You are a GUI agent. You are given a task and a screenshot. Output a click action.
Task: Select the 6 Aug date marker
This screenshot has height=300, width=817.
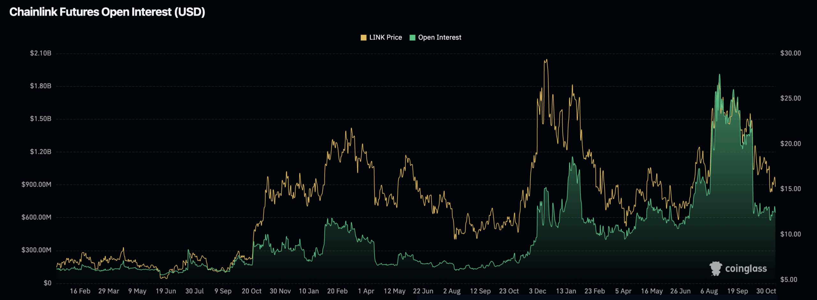(709, 291)
